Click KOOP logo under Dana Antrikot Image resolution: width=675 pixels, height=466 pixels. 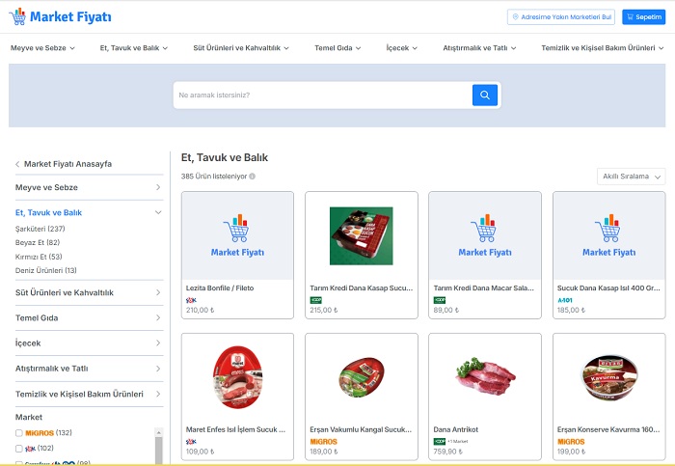coord(440,442)
